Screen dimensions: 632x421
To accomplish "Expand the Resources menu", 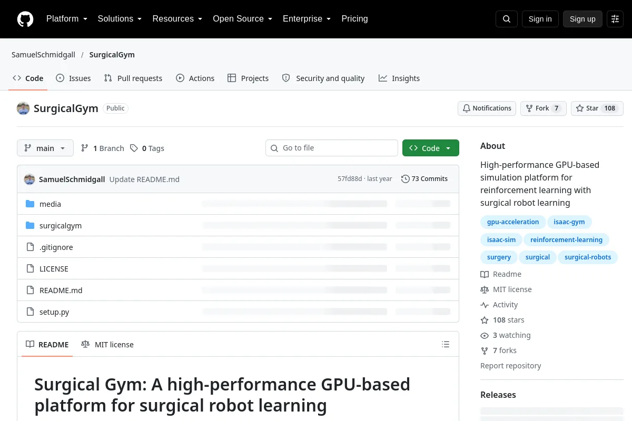I will pos(177,19).
